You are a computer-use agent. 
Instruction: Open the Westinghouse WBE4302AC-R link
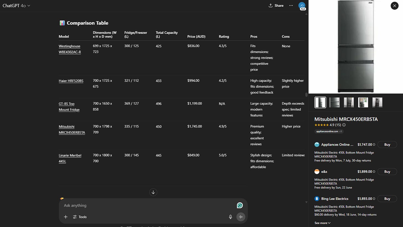pyautogui.click(x=70, y=49)
